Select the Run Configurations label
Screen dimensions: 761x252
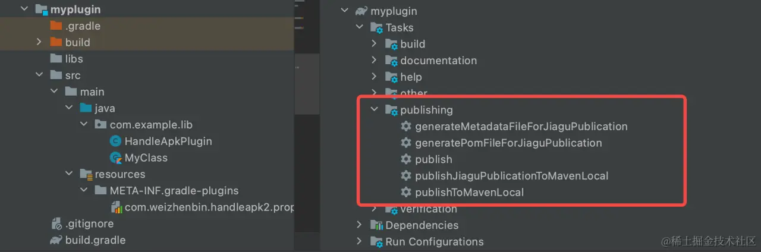pyautogui.click(x=435, y=242)
